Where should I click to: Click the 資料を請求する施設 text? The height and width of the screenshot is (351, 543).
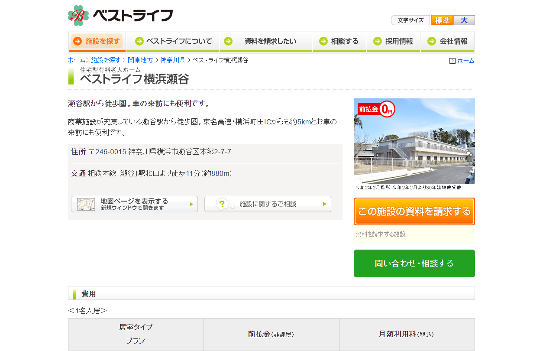tap(381, 234)
